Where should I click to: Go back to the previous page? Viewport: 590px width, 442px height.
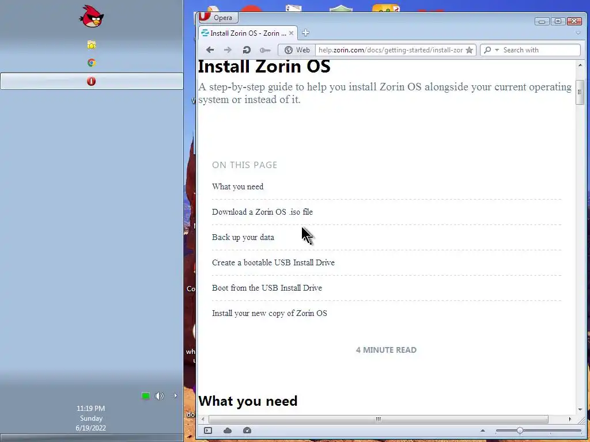[210, 50]
